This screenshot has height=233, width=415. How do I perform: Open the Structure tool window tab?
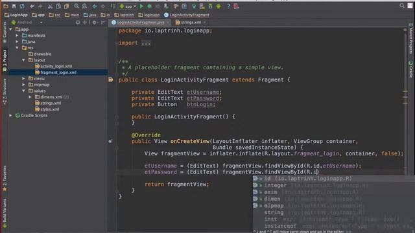tap(5, 91)
